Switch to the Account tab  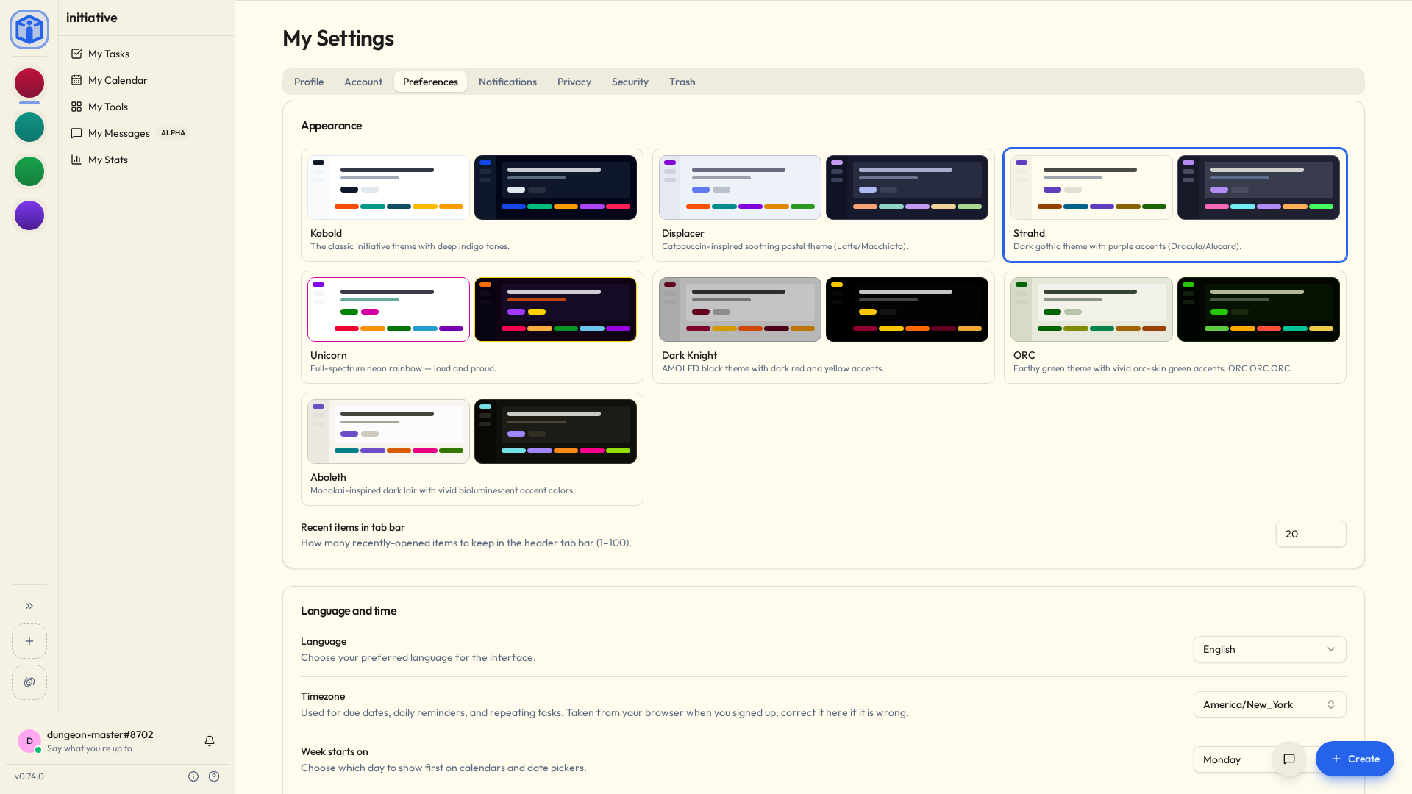pos(363,82)
